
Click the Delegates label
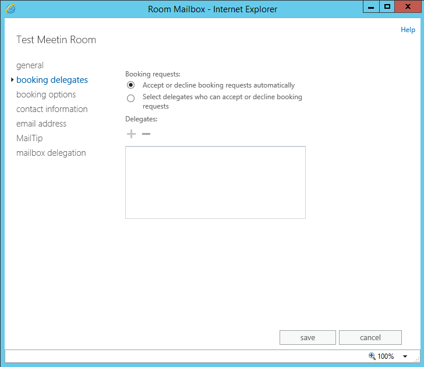pos(141,119)
